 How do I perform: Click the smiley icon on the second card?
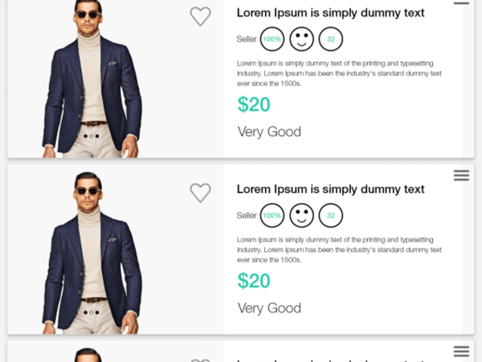[301, 215]
